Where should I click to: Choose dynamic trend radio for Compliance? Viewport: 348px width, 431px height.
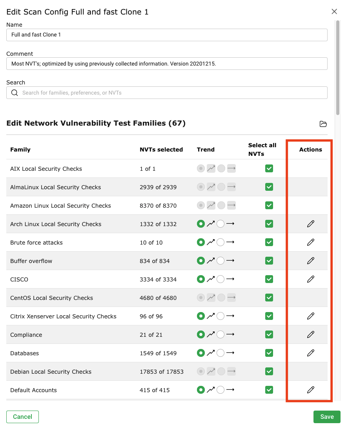point(201,334)
